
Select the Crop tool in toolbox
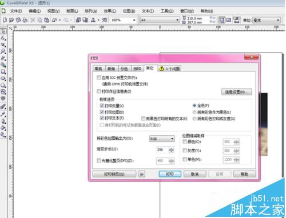[3, 45]
